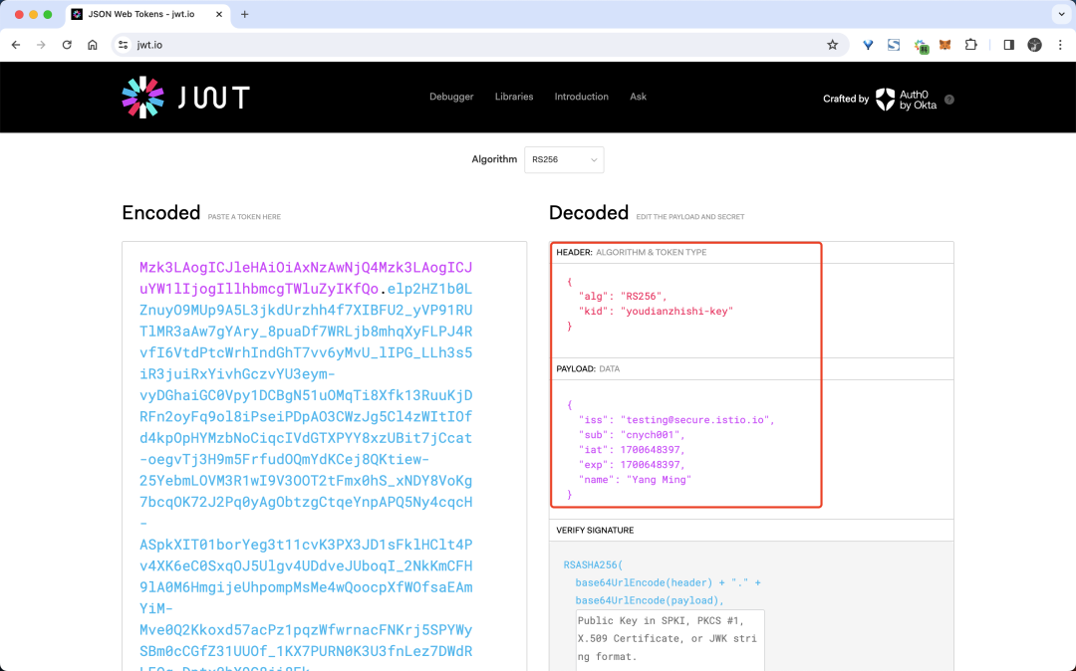Click the JWT logo in header

pyautogui.click(x=185, y=98)
